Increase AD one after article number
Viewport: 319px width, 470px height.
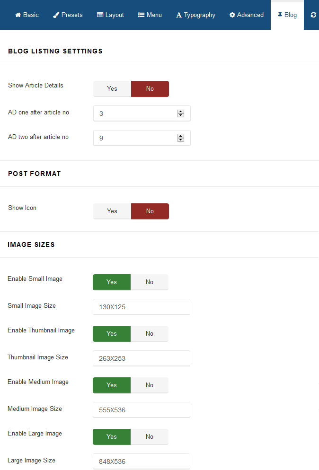coord(180,112)
